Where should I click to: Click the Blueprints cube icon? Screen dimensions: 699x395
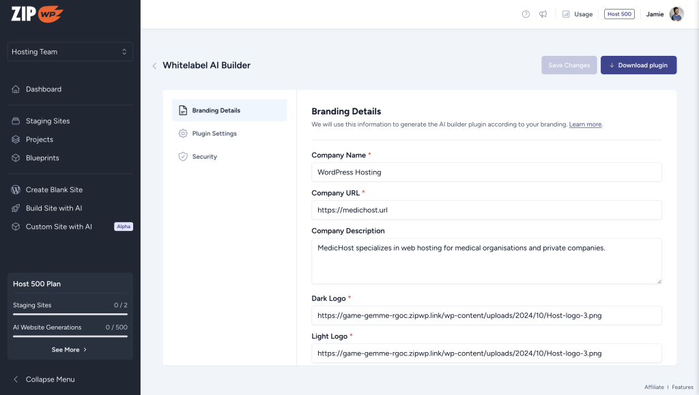click(x=16, y=158)
